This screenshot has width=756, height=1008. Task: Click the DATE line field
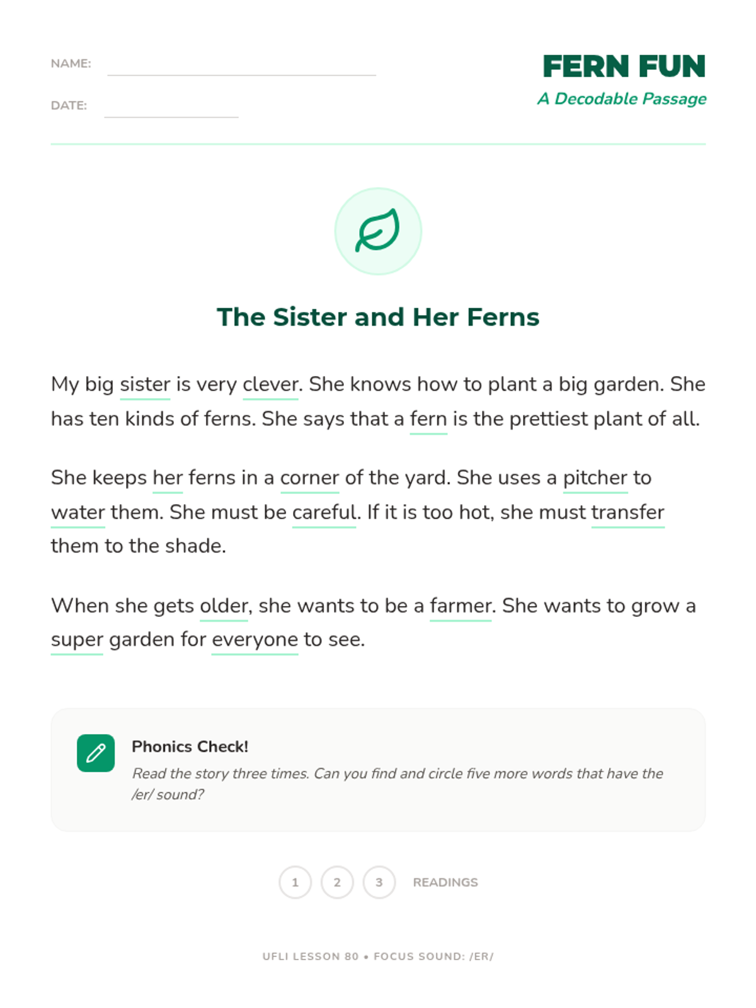171,106
